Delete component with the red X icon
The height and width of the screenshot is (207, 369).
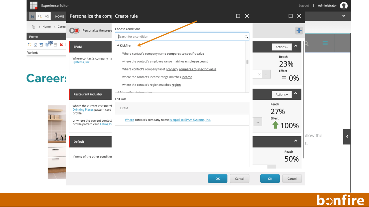[x=61, y=45]
